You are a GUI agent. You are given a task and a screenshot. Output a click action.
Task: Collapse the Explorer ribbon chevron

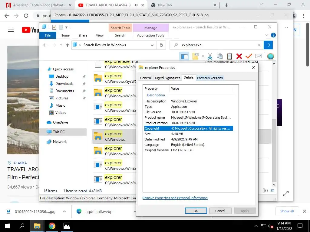(266, 35)
